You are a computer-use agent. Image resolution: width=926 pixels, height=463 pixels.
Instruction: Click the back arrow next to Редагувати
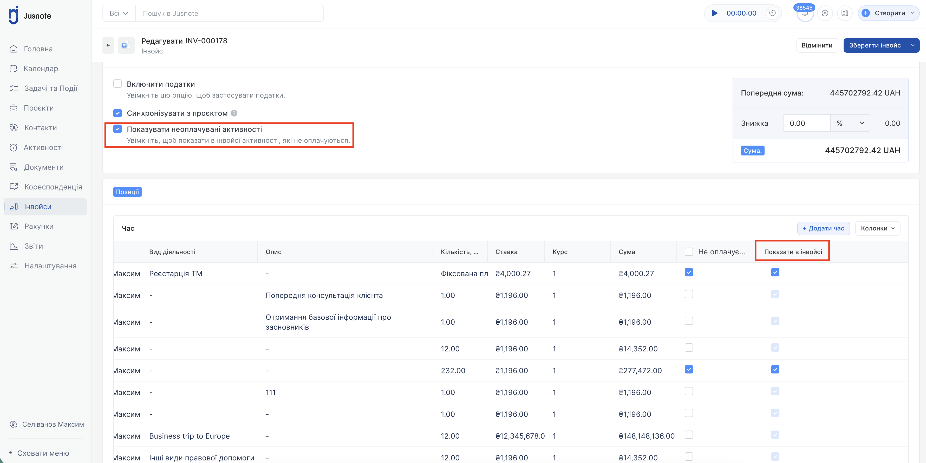(x=108, y=45)
